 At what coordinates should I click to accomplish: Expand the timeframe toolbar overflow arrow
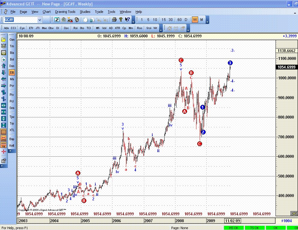tap(207, 20)
